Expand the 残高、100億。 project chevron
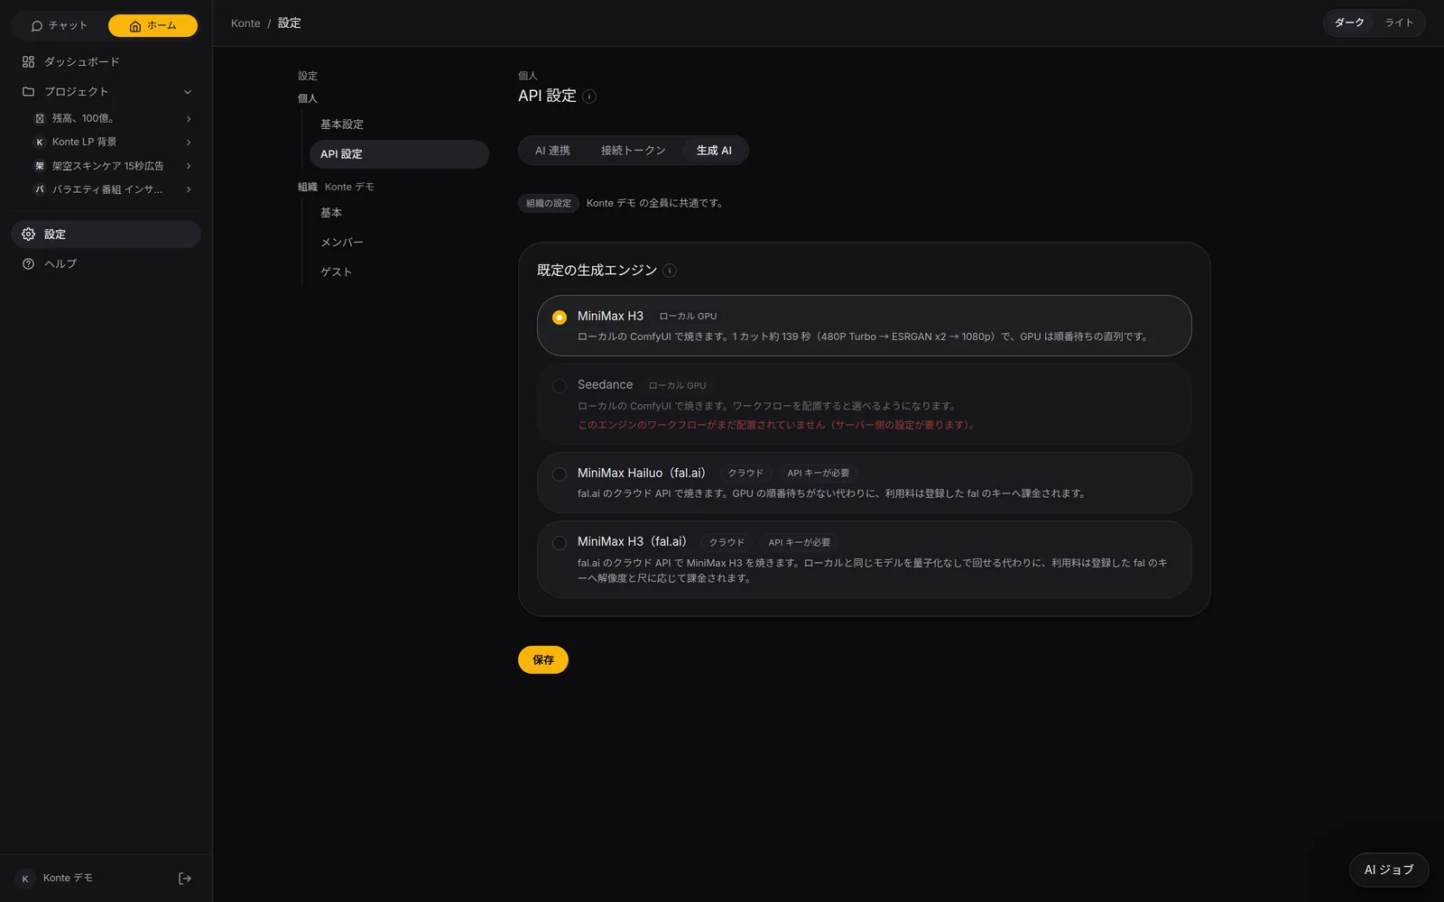This screenshot has height=902, width=1444. (189, 119)
